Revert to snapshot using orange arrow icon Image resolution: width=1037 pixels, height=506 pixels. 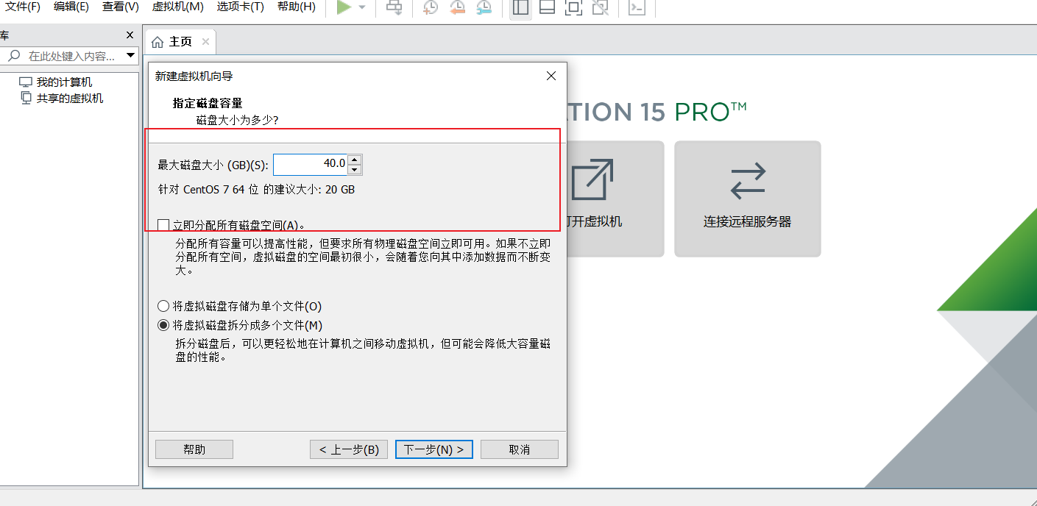(457, 7)
